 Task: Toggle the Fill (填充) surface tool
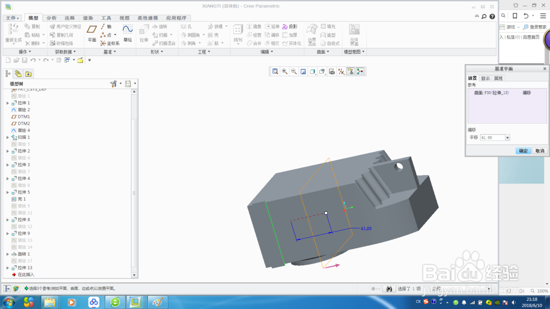(x=328, y=26)
